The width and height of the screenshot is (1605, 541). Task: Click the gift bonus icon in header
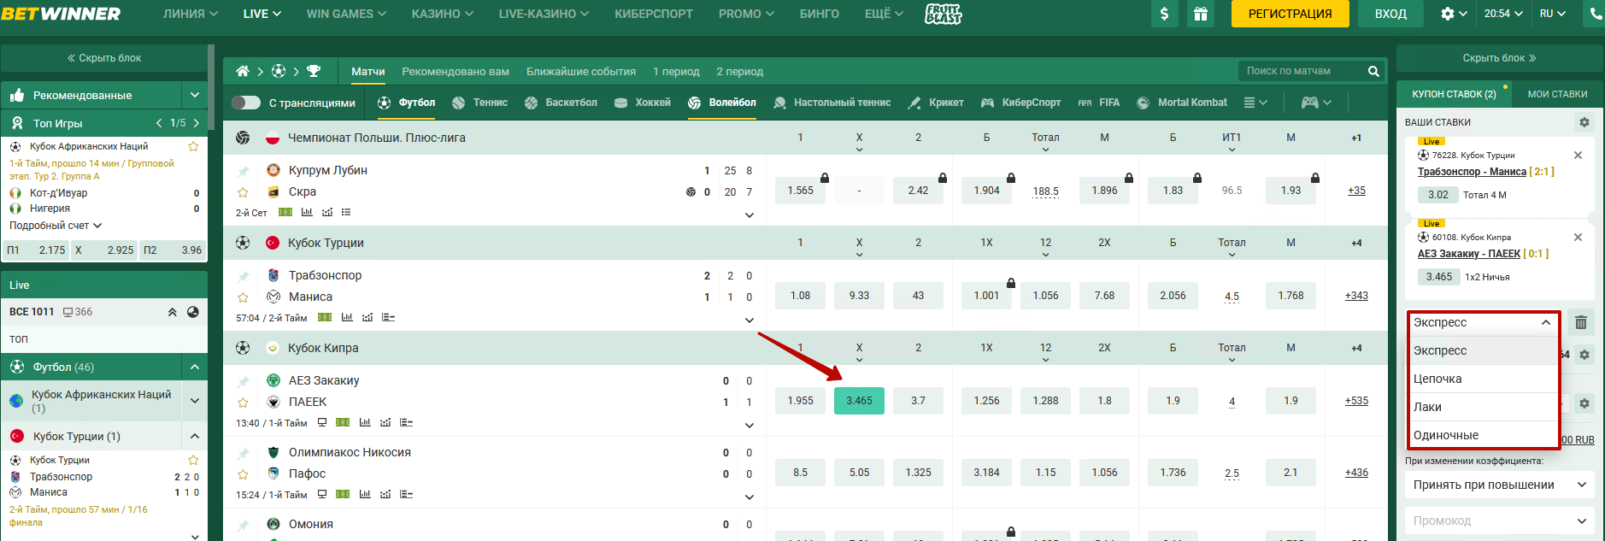pyautogui.click(x=1201, y=14)
